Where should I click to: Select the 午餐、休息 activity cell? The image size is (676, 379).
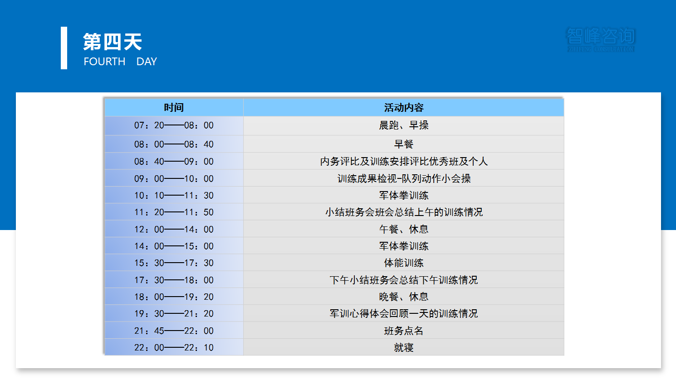click(403, 230)
